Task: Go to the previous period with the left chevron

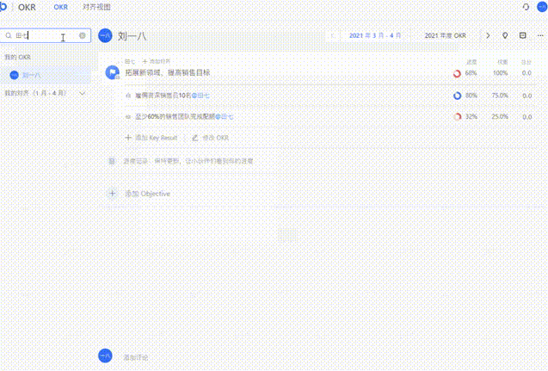Action: (x=333, y=35)
